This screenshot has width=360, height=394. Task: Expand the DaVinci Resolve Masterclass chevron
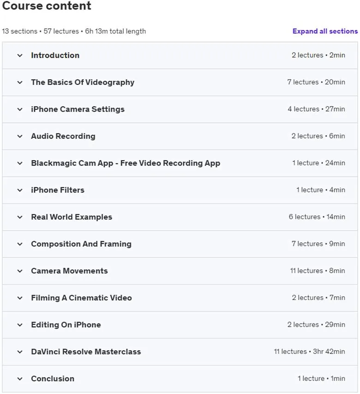pos(20,352)
